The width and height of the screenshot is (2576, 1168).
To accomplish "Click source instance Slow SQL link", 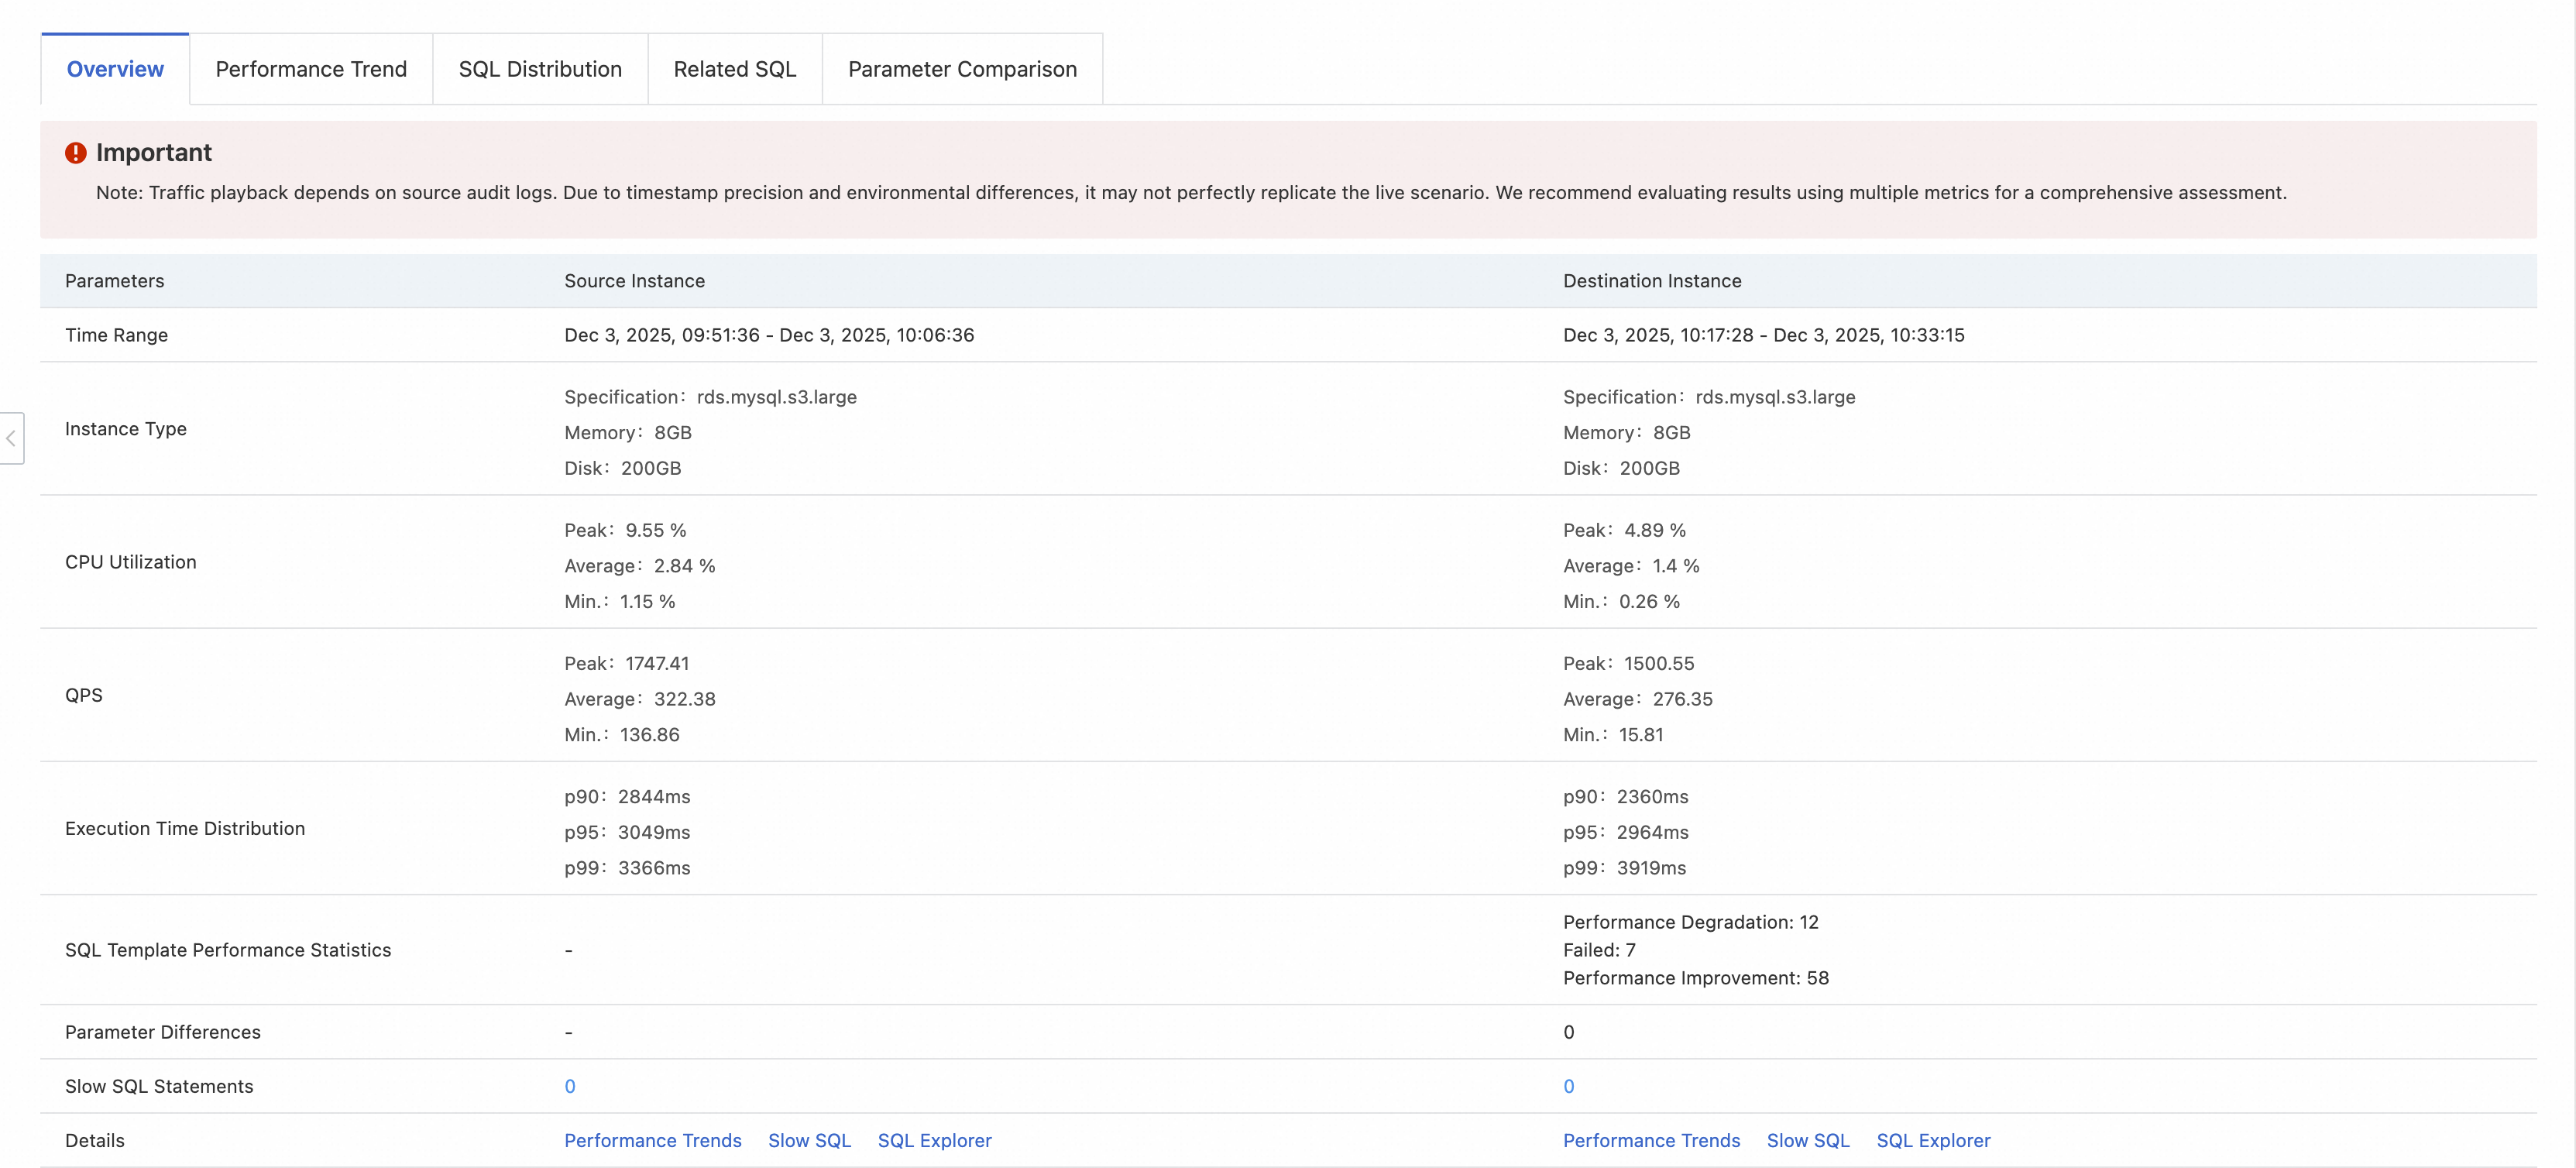I will click(x=809, y=1140).
